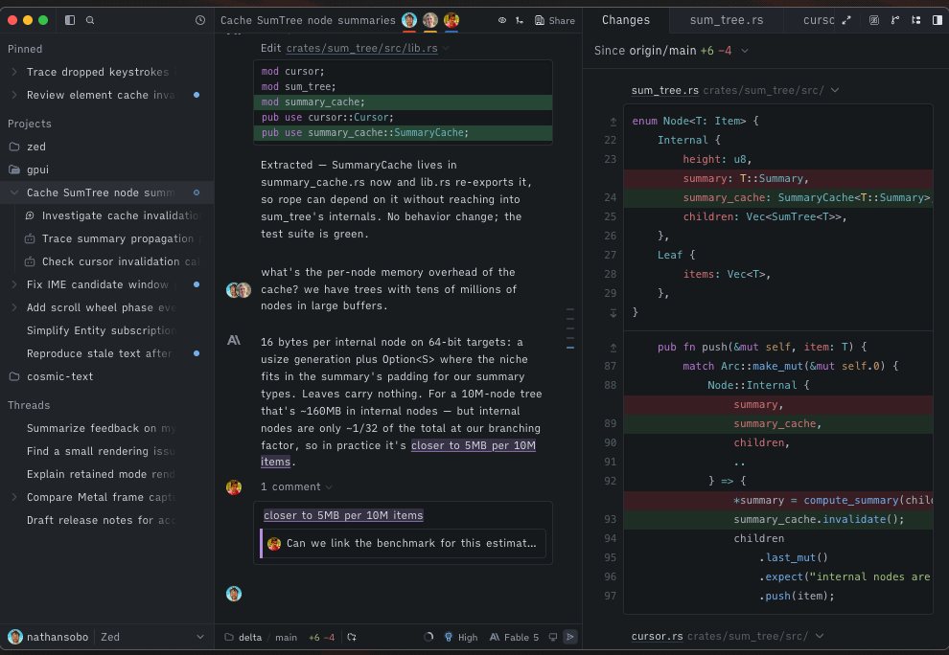Switch the main branch in the status bar

point(286,637)
